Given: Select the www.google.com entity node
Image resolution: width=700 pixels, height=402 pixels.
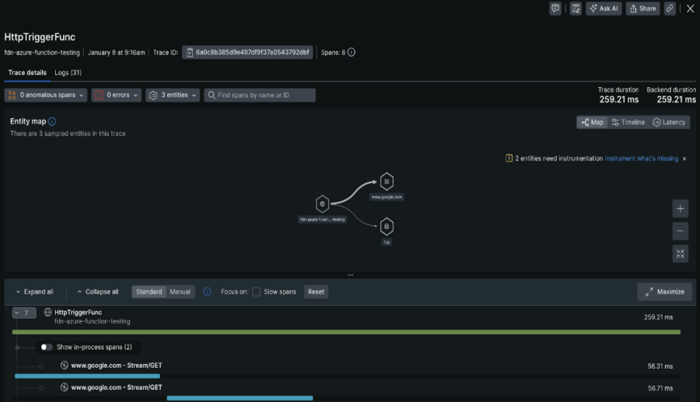Looking at the screenshot, I should coord(387,182).
